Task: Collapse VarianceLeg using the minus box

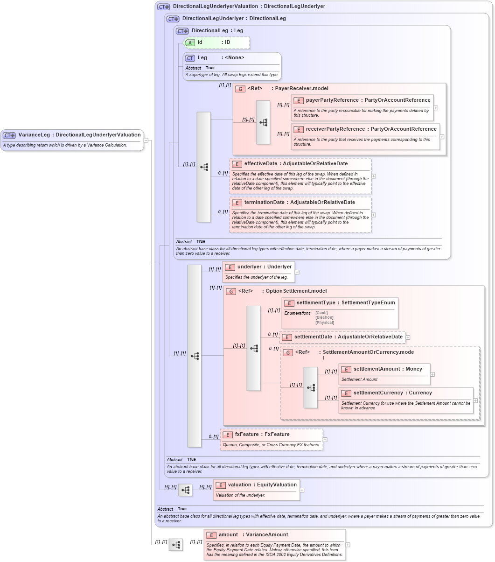Action: coord(146,140)
